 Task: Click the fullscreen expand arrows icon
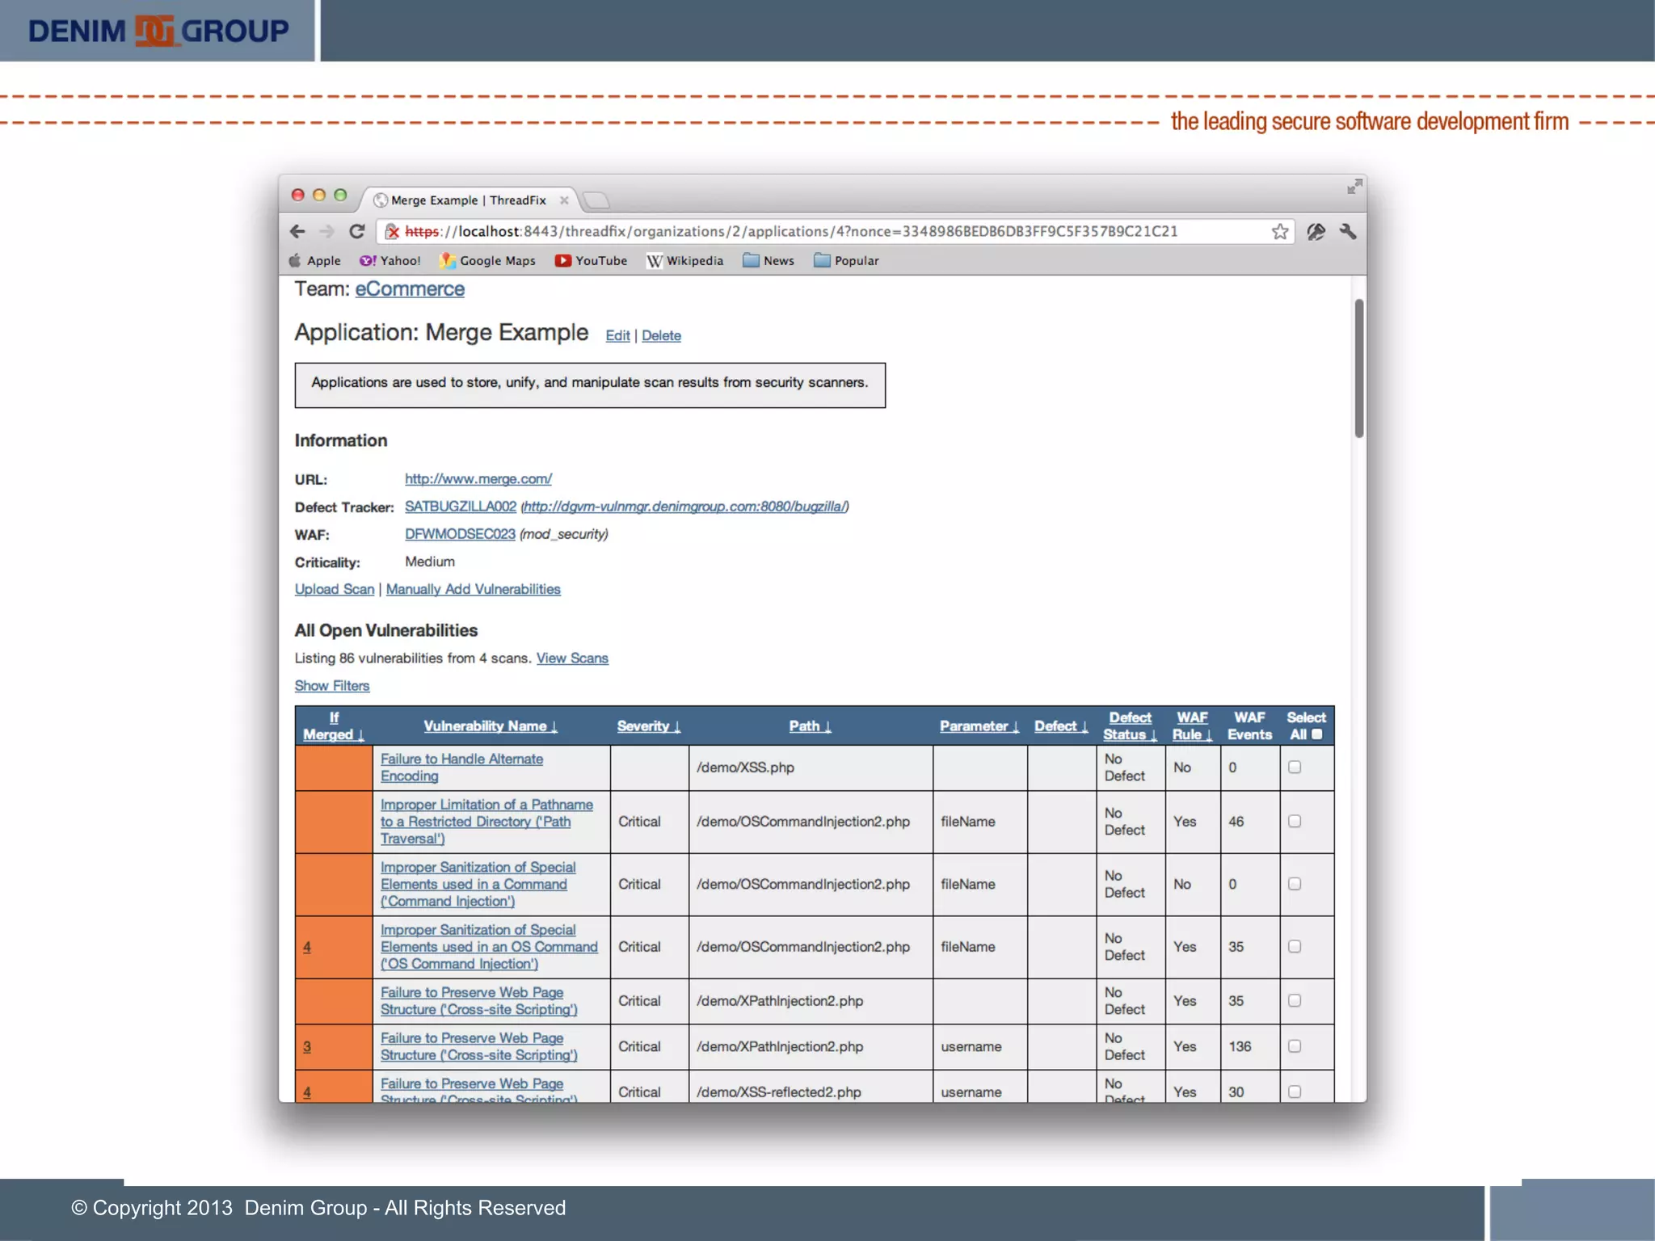[1354, 187]
